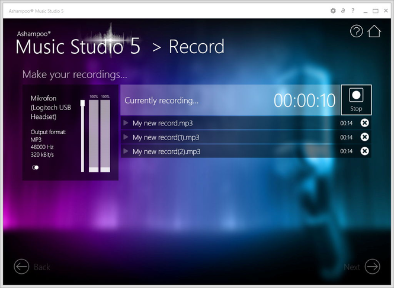Click the 00:14 duration of My new record(2).mp3
The image size is (394, 288).
click(346, 151)
